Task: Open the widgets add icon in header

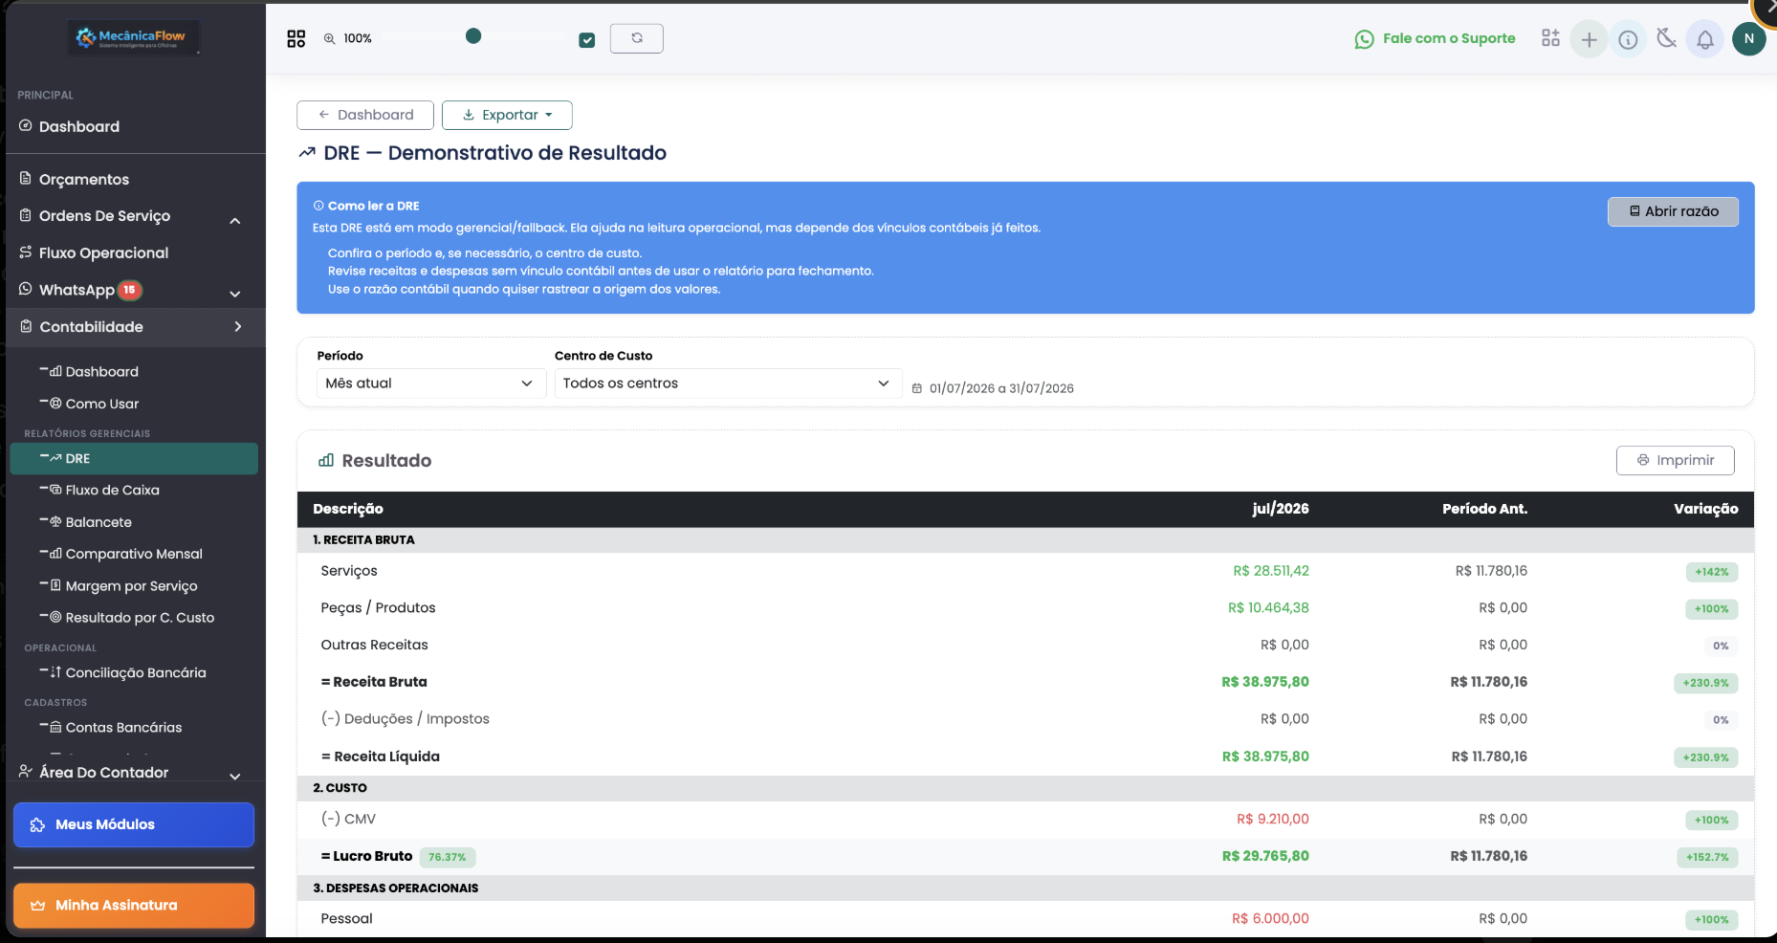Action: 1550,38
